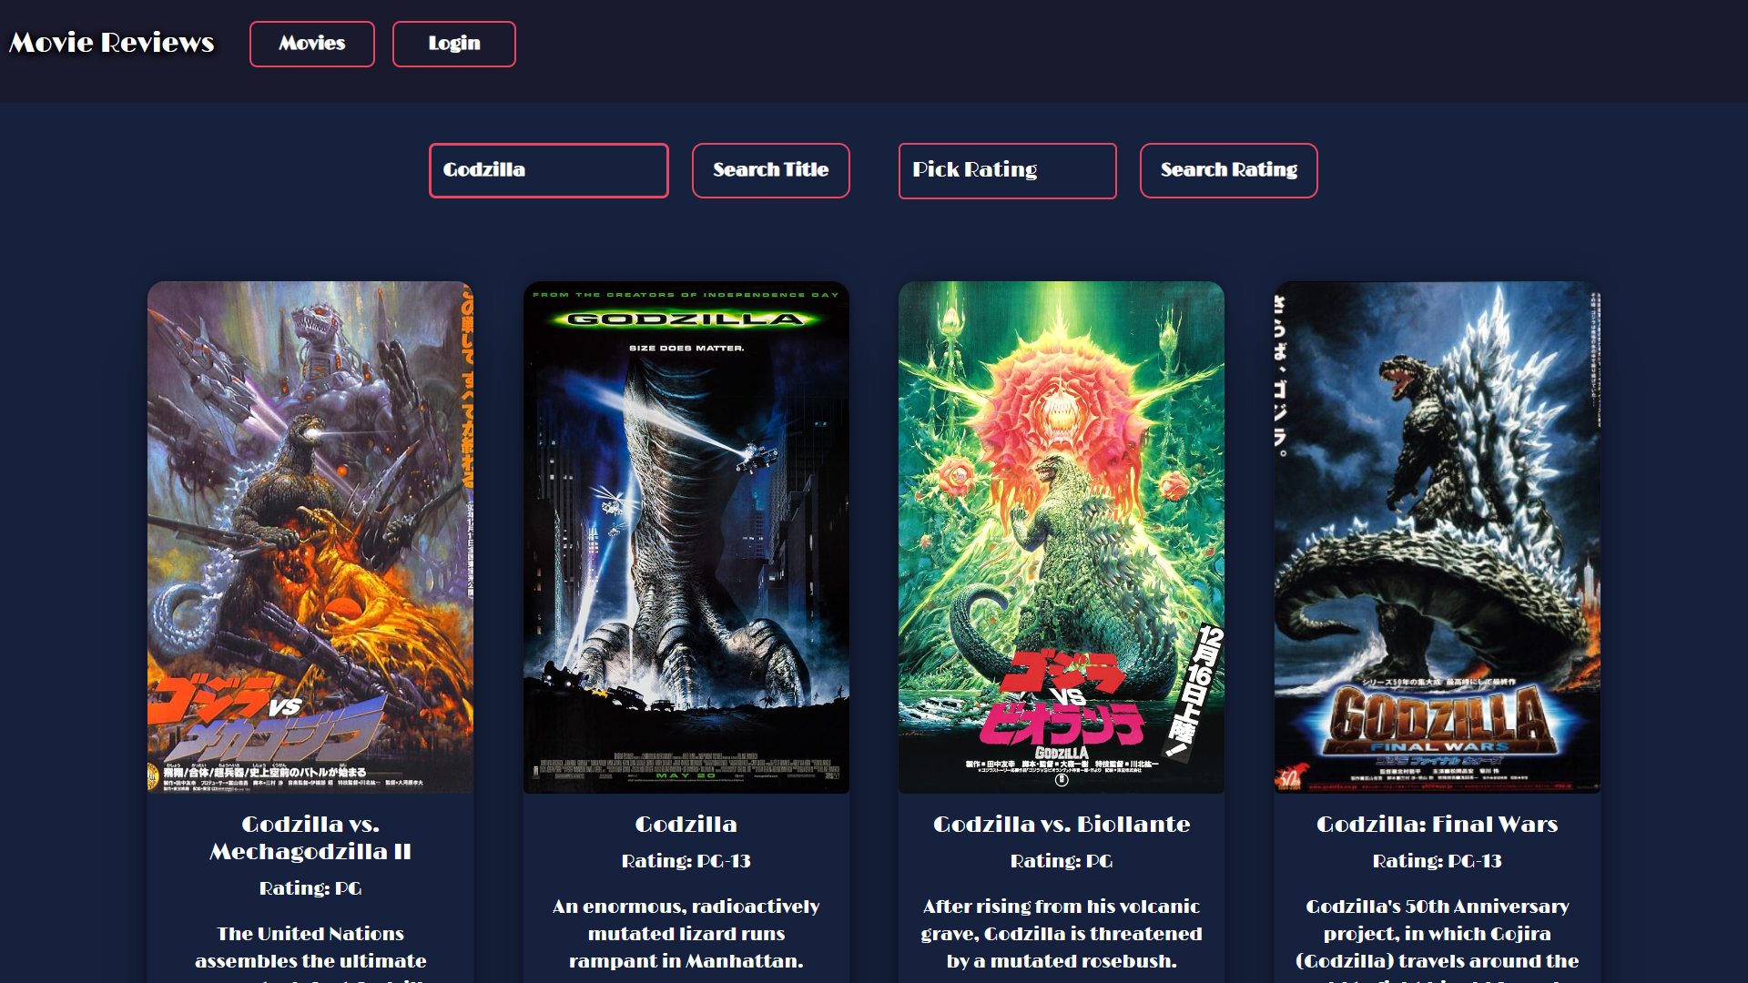Select the Godzilla vs. Mechagodzilla II title
Image resolution: width=1748 pixels, height=983 pixels.
310,837
